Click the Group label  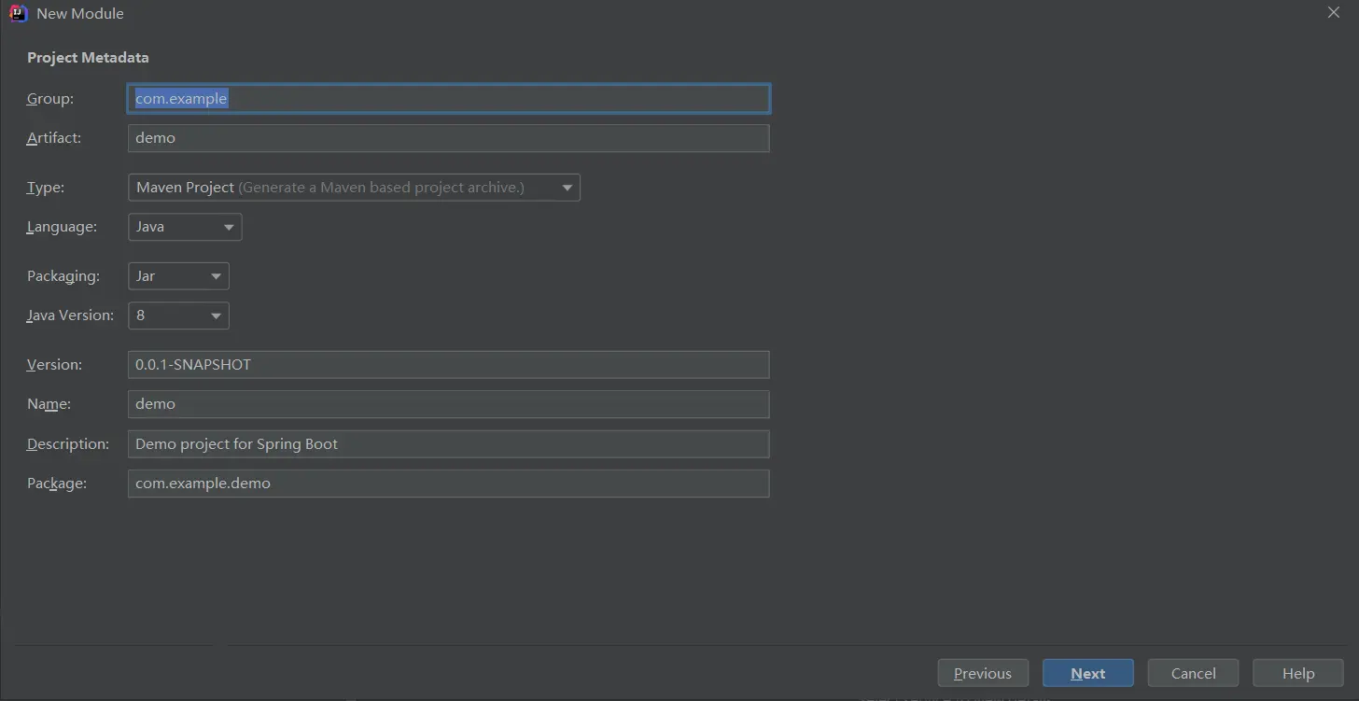coord(50,99)
